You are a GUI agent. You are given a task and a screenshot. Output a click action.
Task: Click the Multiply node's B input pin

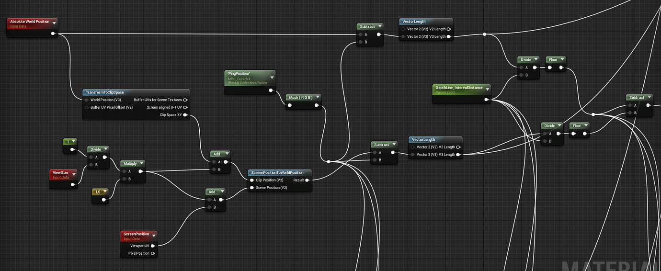(123, 179)
